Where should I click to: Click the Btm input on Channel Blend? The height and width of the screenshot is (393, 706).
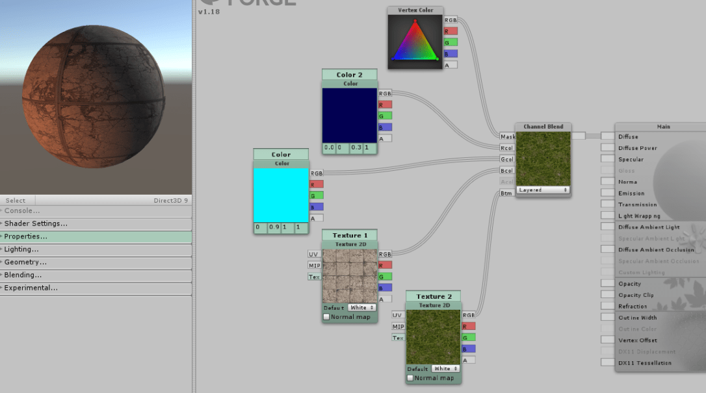coord(507,194)
